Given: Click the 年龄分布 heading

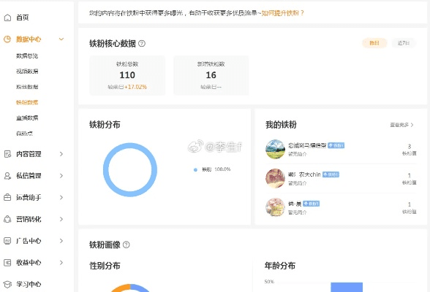Looking at the screenshot, I should click(x=279, y=266).
